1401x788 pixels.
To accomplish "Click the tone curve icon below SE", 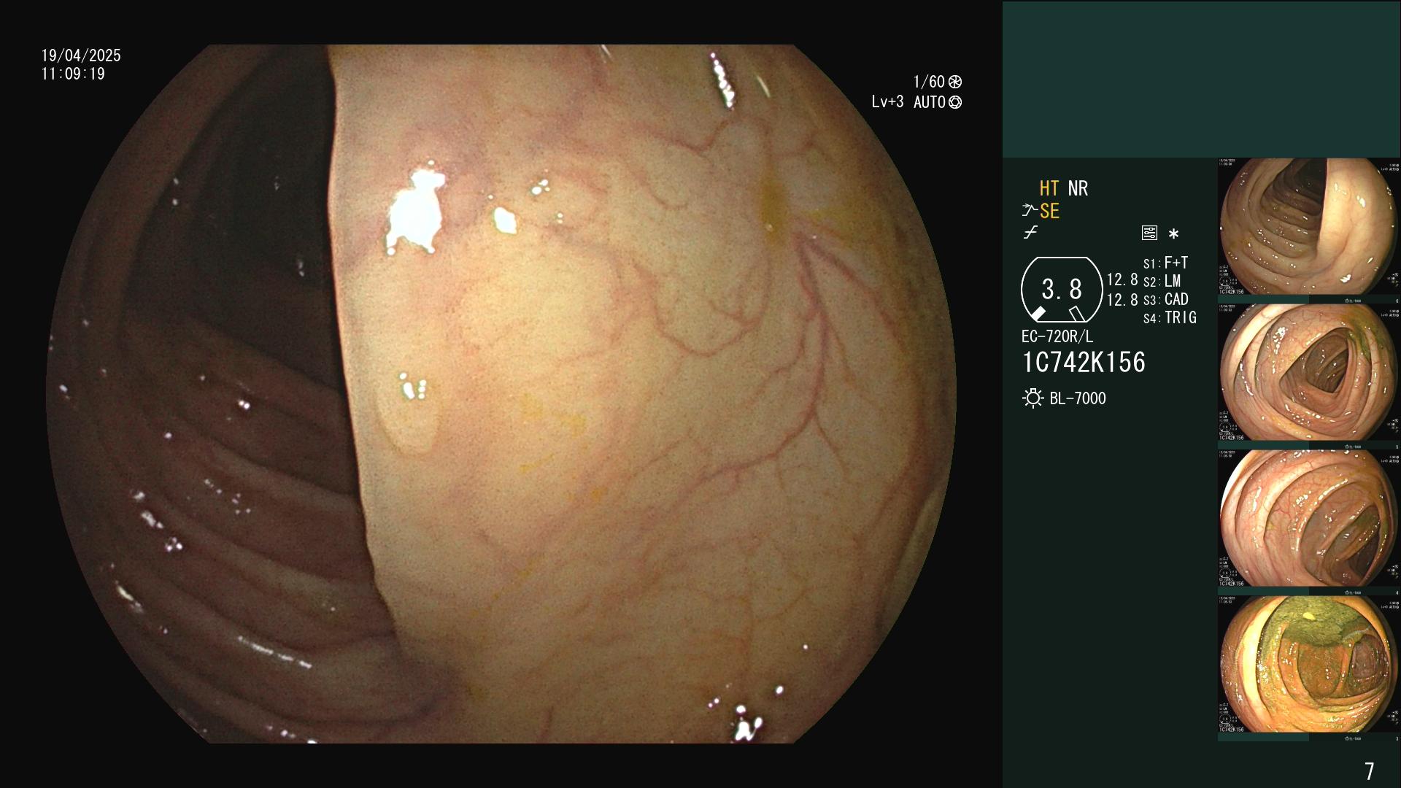I will pos(1030,233).
